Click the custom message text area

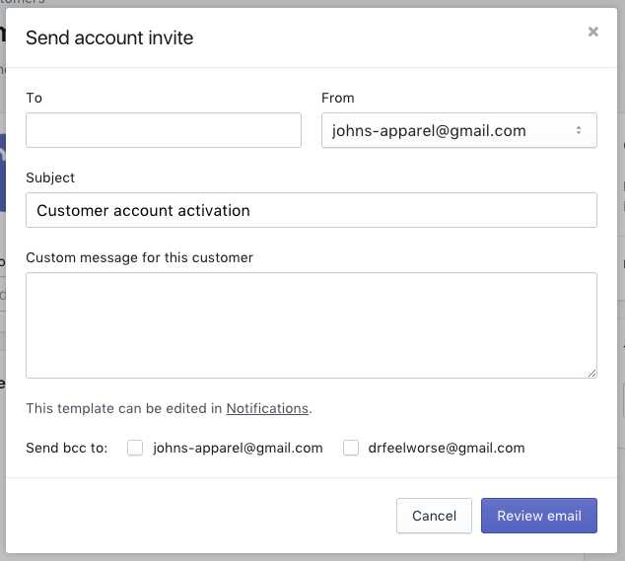point(312,325)
